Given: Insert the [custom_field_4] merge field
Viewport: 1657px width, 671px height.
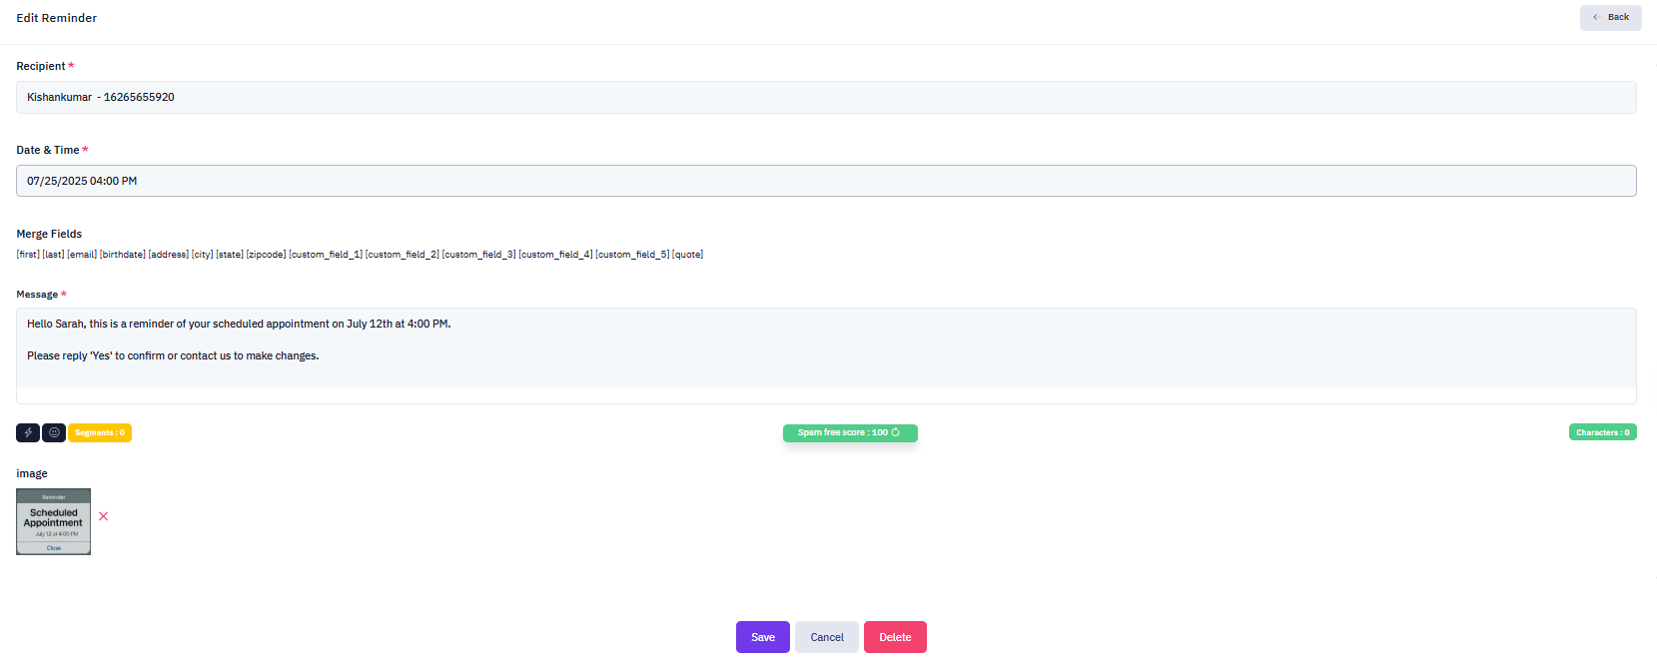Looking at the screenshot, I should tap(556, 255).
